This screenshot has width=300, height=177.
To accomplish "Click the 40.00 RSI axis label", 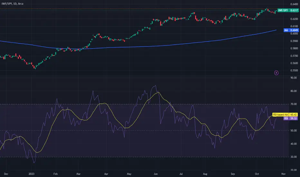I will coord(294,144).
